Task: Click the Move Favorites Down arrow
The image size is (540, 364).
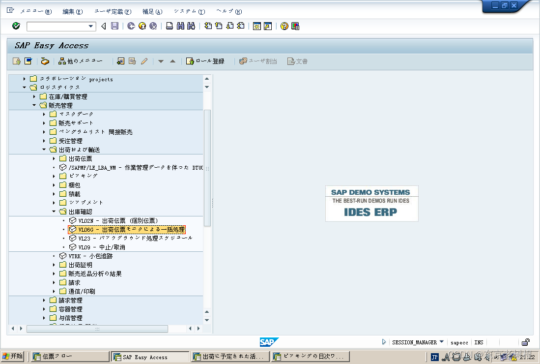Action: click(161, 61)
